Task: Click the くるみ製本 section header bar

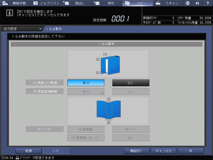Action: pos(107,44)
